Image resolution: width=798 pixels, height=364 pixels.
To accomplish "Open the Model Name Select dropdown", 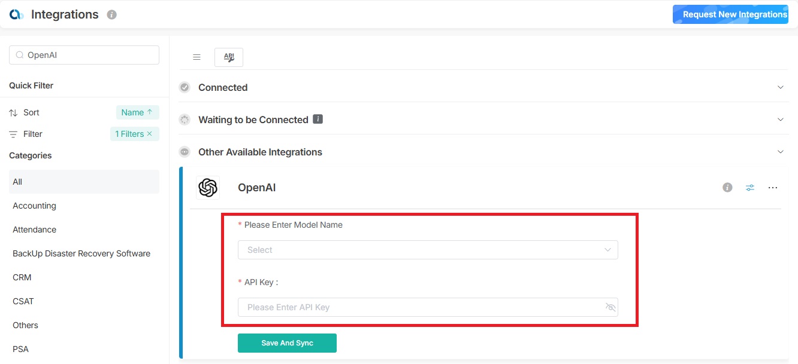I will coord(428,250).
